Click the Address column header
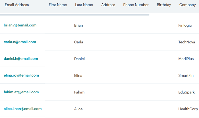This screenshot has width=199, height=118. click(x=108, y=5)
